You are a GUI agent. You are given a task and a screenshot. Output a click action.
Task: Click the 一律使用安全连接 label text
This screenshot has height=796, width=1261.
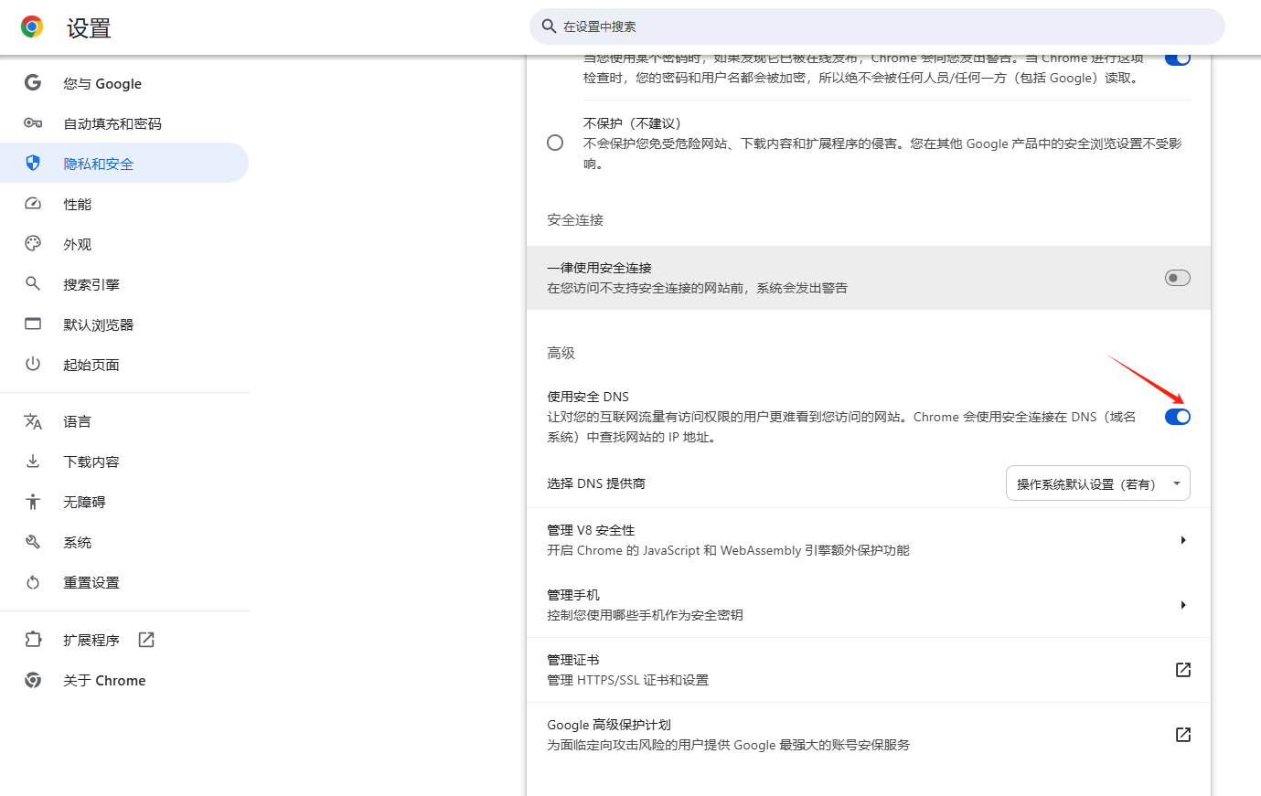click(x=599, y=268)
